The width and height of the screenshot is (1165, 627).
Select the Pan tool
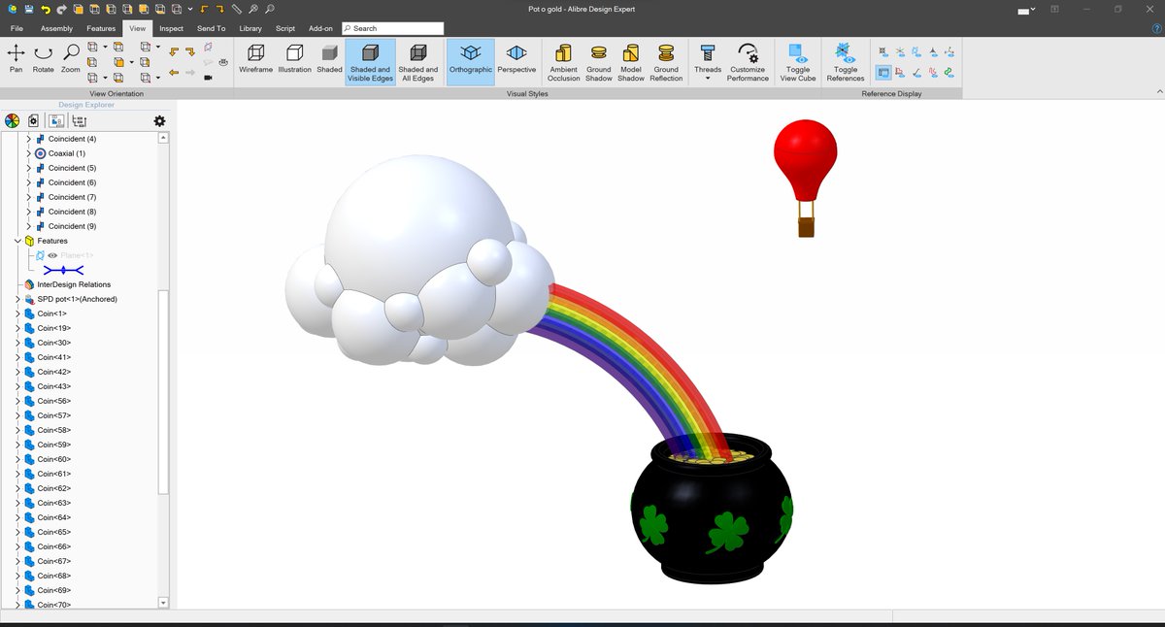click(x=16, y=58)
